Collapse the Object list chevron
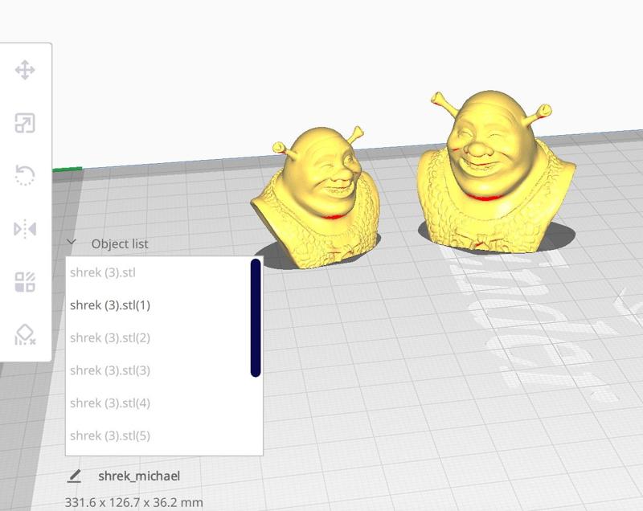 pos(72,242)
